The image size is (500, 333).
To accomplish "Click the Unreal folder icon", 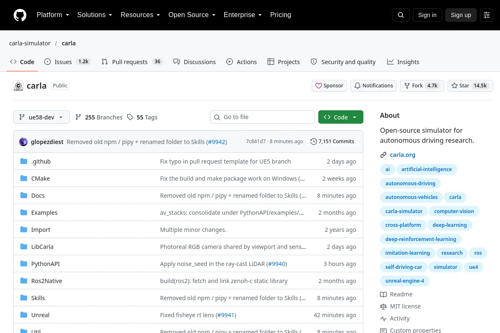I will point(24,315).
